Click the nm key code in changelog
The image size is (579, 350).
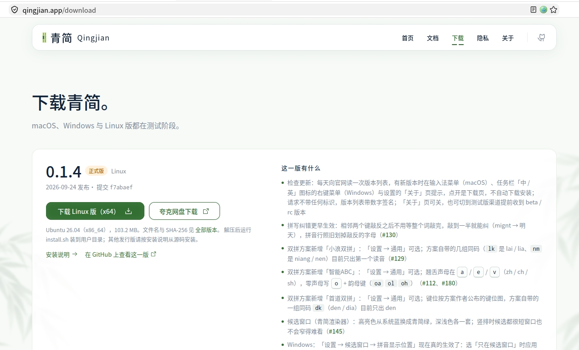[536, 249]
